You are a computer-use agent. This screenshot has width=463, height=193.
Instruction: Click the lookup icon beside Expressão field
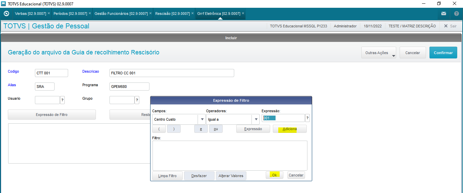tap(307, 118)
